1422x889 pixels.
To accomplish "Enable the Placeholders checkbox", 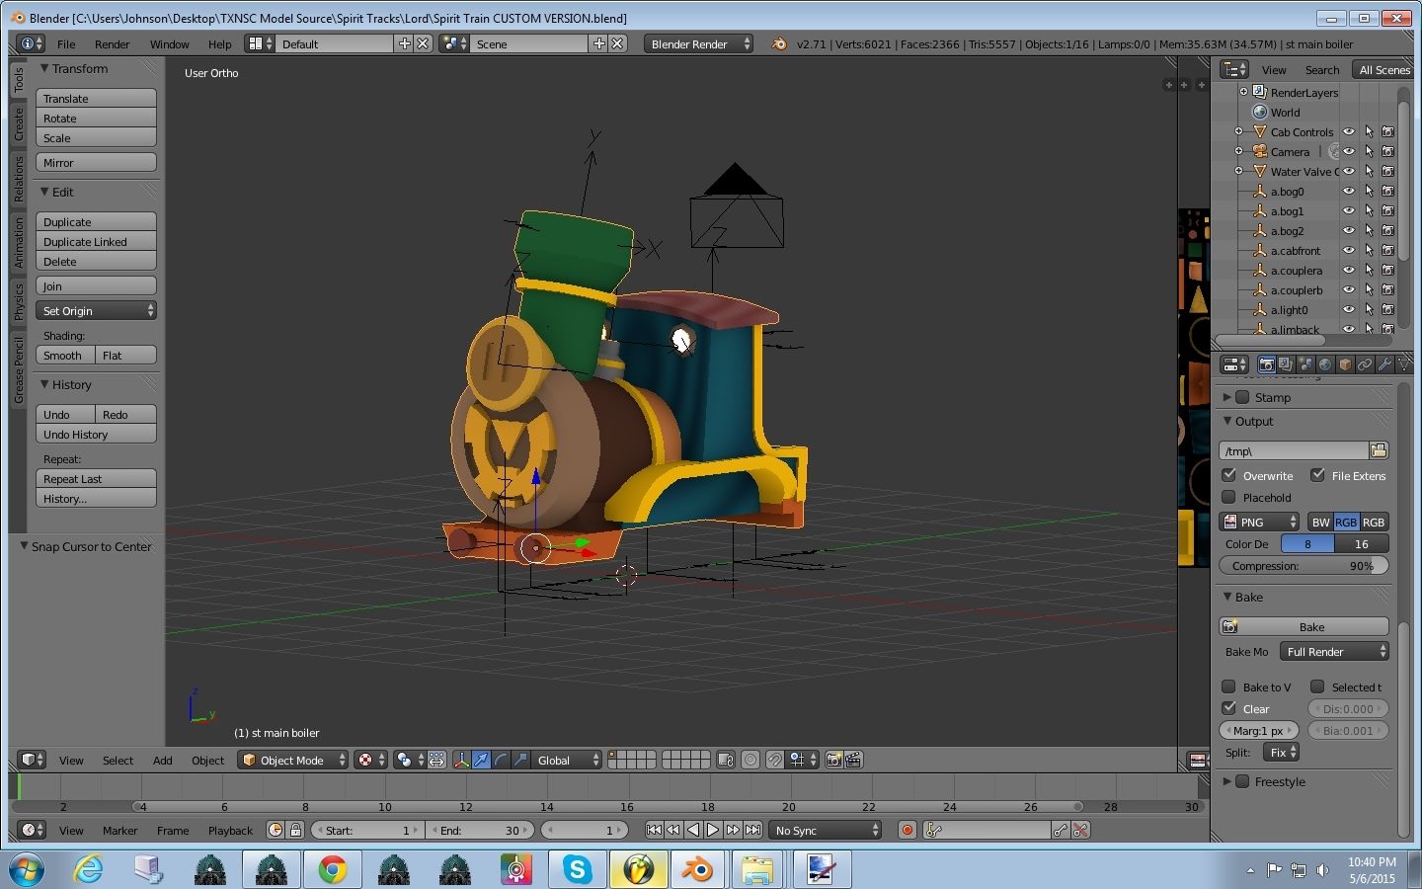I will click(x=1229, y=497).
